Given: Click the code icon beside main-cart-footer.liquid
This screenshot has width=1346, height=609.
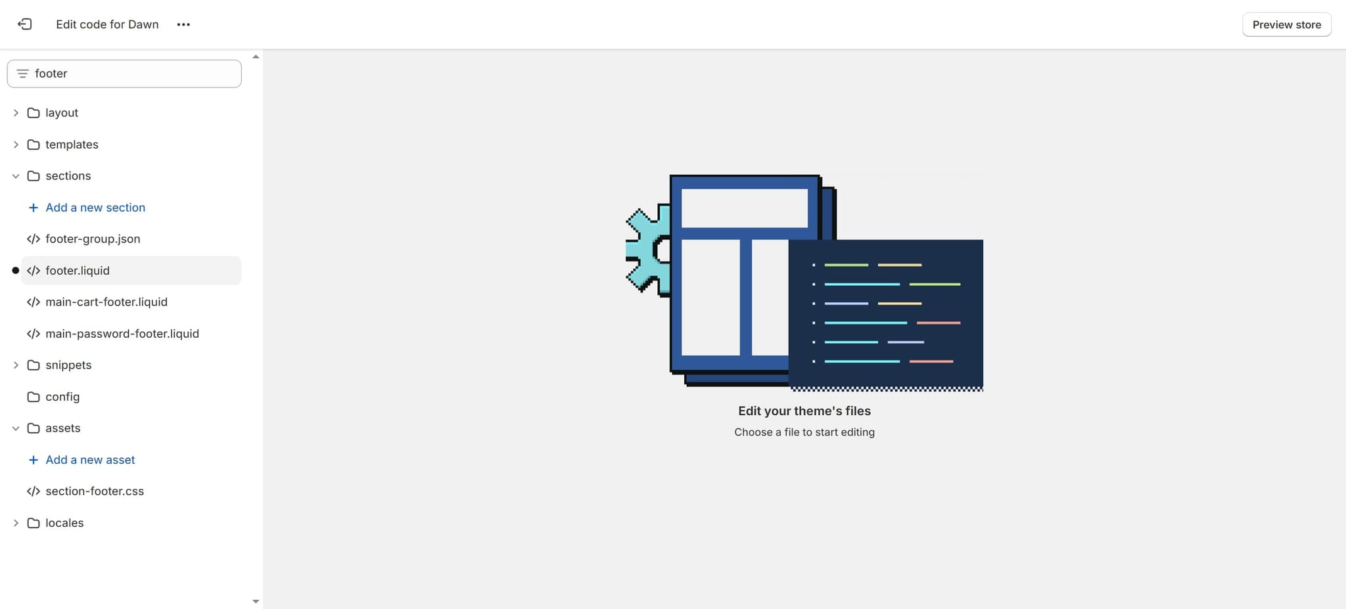Looking at the screenshot, I should (x=34, y=302).
